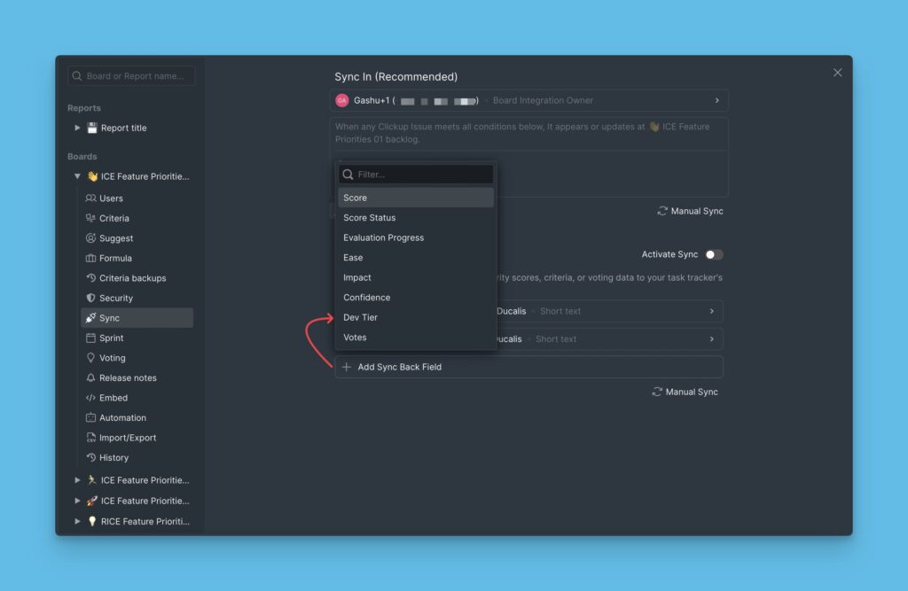This screenshot has height=591, width=908.
Task: Click the Filter search field
Action: [x=415, y=173]
